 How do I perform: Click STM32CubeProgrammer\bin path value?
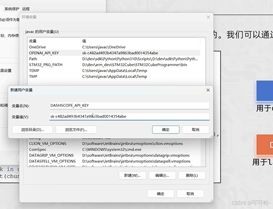pyautogui.click(x=135, y=65)
